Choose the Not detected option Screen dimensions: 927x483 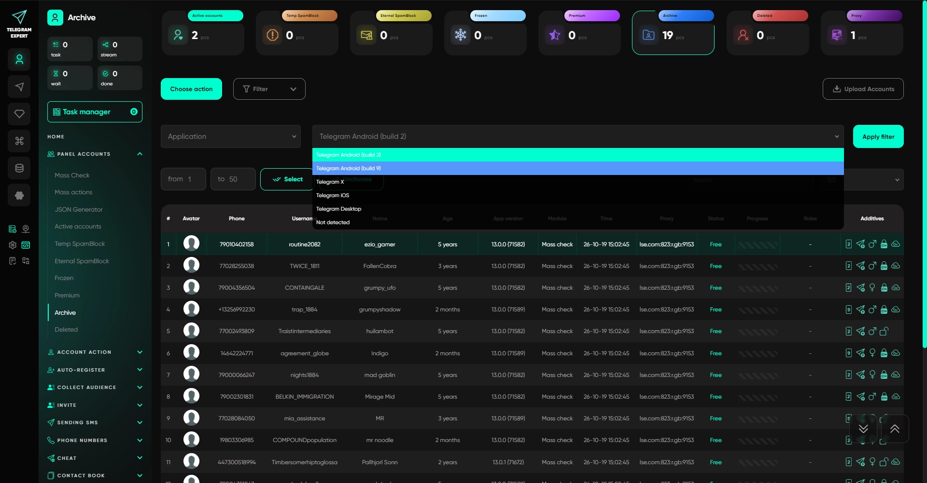pyautogui.click(x=578, y=222)
